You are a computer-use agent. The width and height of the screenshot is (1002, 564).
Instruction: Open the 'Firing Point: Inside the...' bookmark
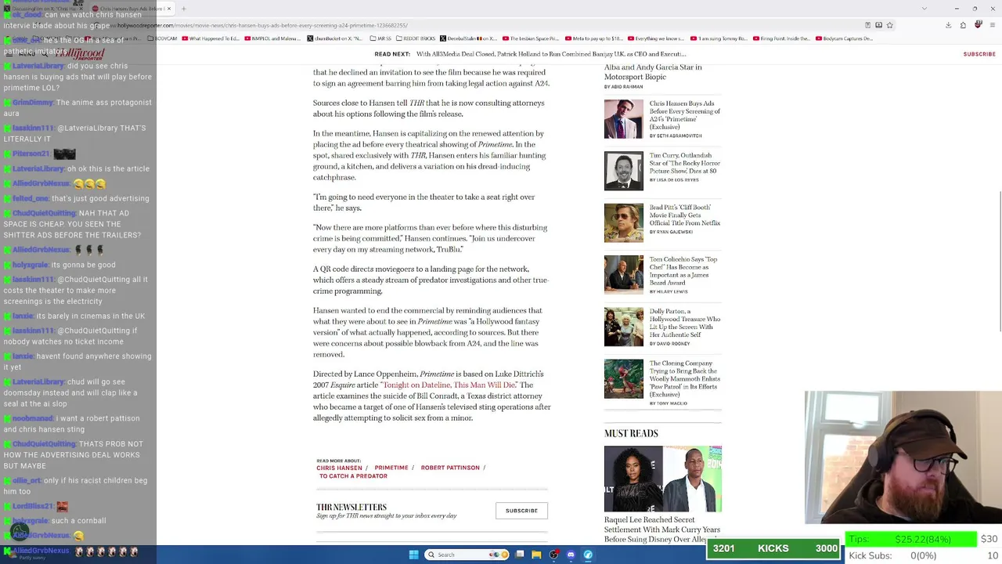click(781, 38)
